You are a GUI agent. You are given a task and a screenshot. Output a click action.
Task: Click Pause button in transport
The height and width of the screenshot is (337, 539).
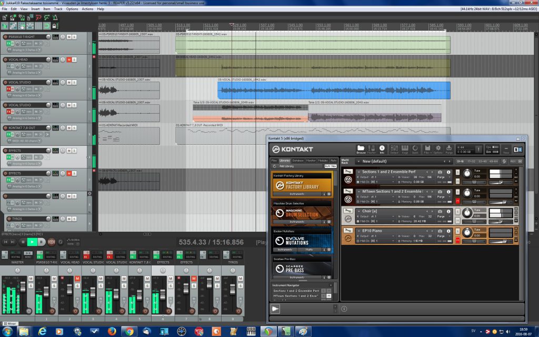41,242
